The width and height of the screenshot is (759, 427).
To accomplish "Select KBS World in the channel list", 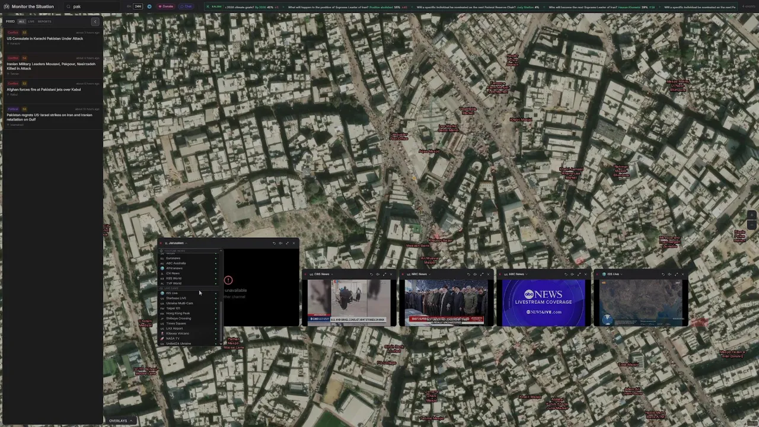I will 189,278.
